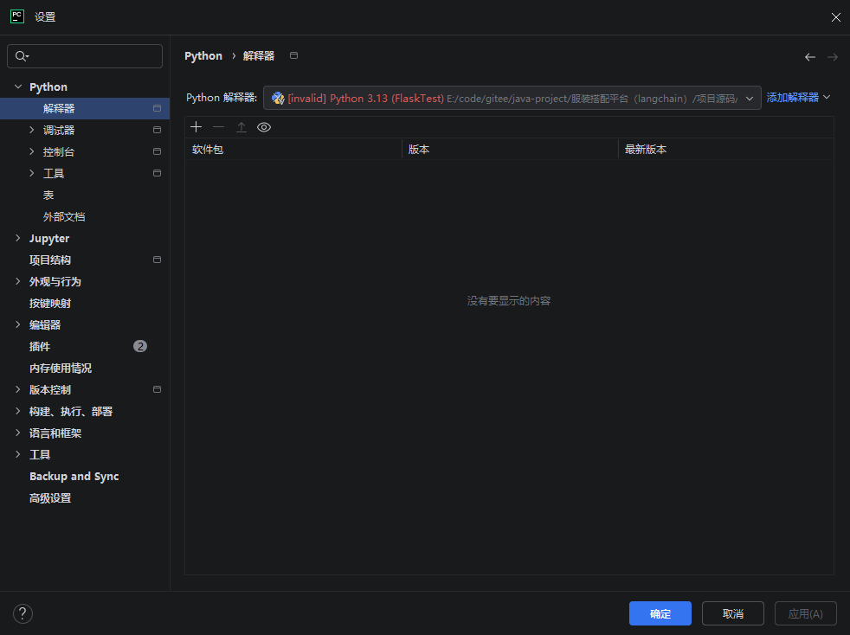Screen dimensions: 850x635
Task: Open the 添加解释器 dropdown link
Action: (x=798, y=98)
